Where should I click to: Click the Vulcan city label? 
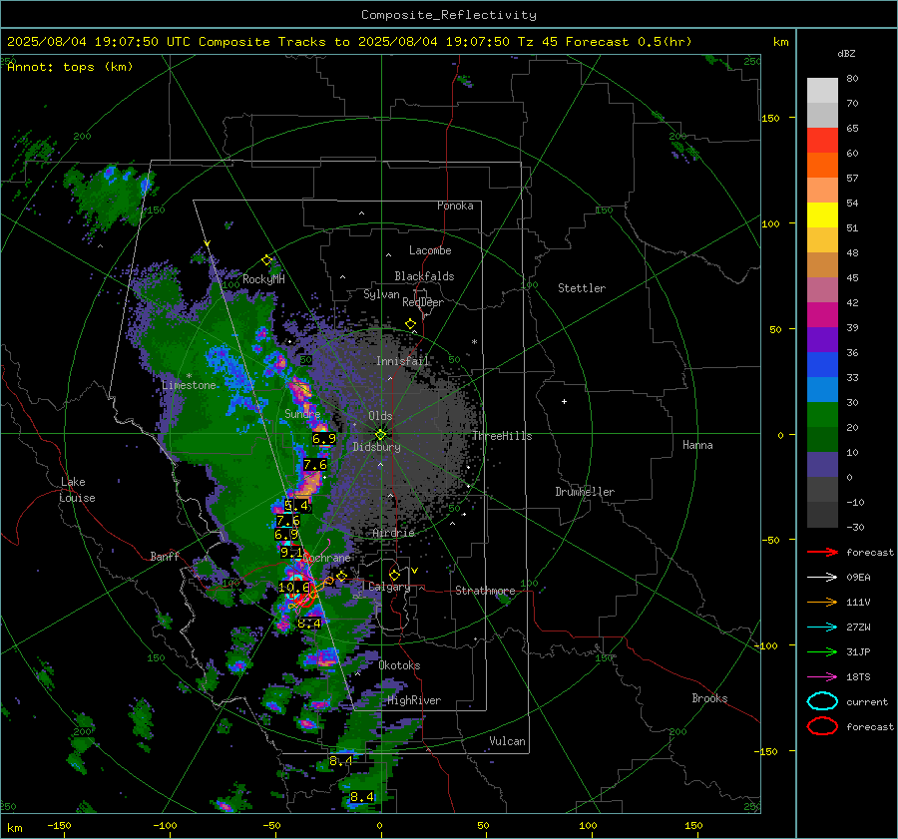coord(508,741)
